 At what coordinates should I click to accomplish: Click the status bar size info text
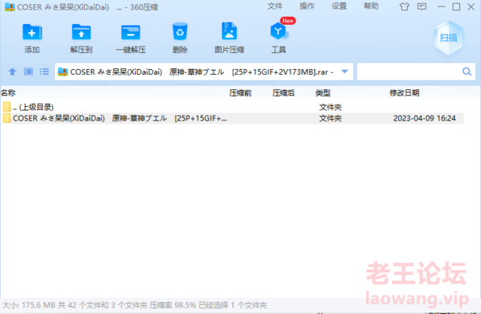click(135, 305)
